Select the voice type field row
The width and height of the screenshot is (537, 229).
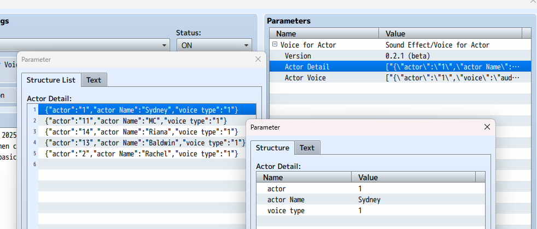coord(371,210)
